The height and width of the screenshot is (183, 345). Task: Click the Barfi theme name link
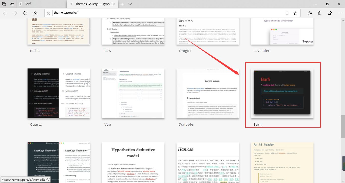(257, 124)
